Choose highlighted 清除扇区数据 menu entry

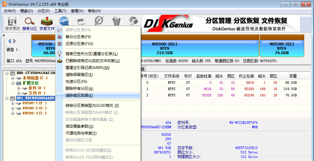coord(98,95)
